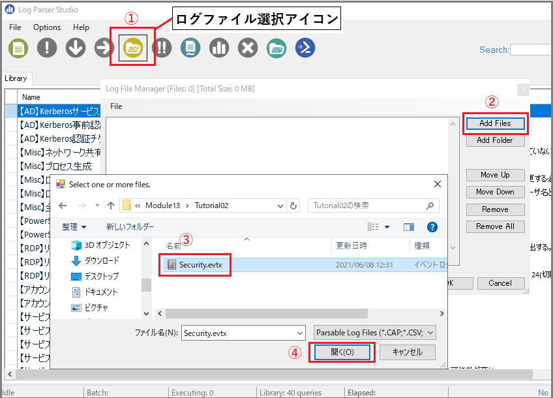Image resolution: width=553 pixels, height=398 pixels.
Task: Click the green new query document icon
Action: [x=18, y=48]
